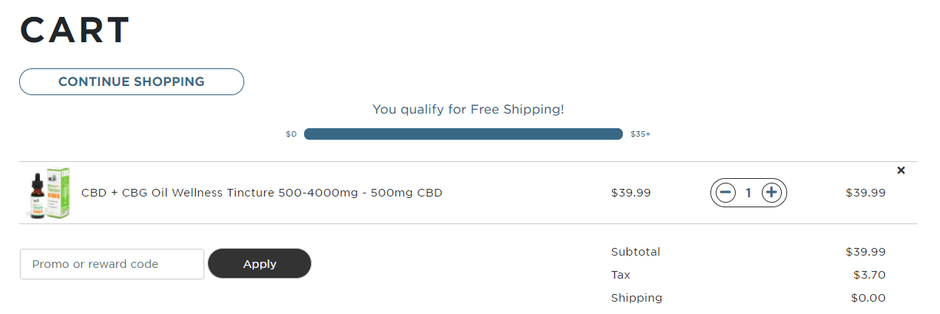Remove the tincture item with the X
This screenshot has height=314, width=940.
point(901,170)
